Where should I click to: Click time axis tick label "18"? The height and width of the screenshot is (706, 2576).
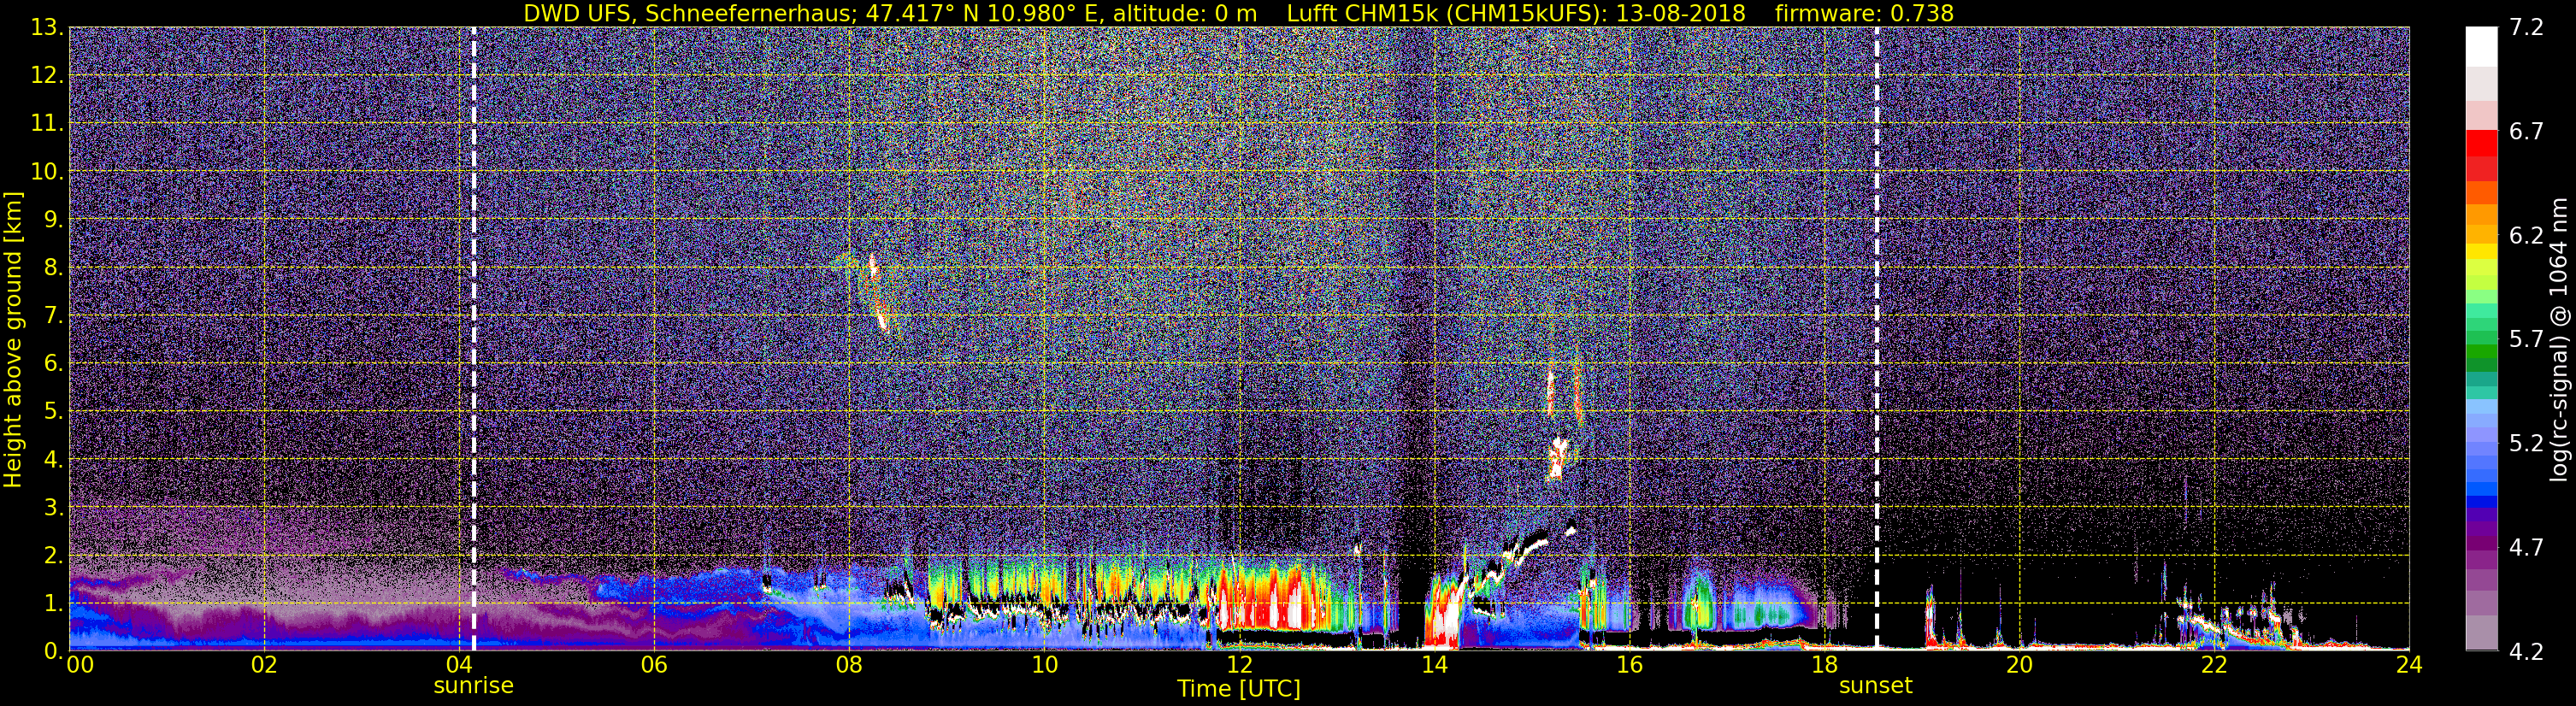pos(1824,665)
